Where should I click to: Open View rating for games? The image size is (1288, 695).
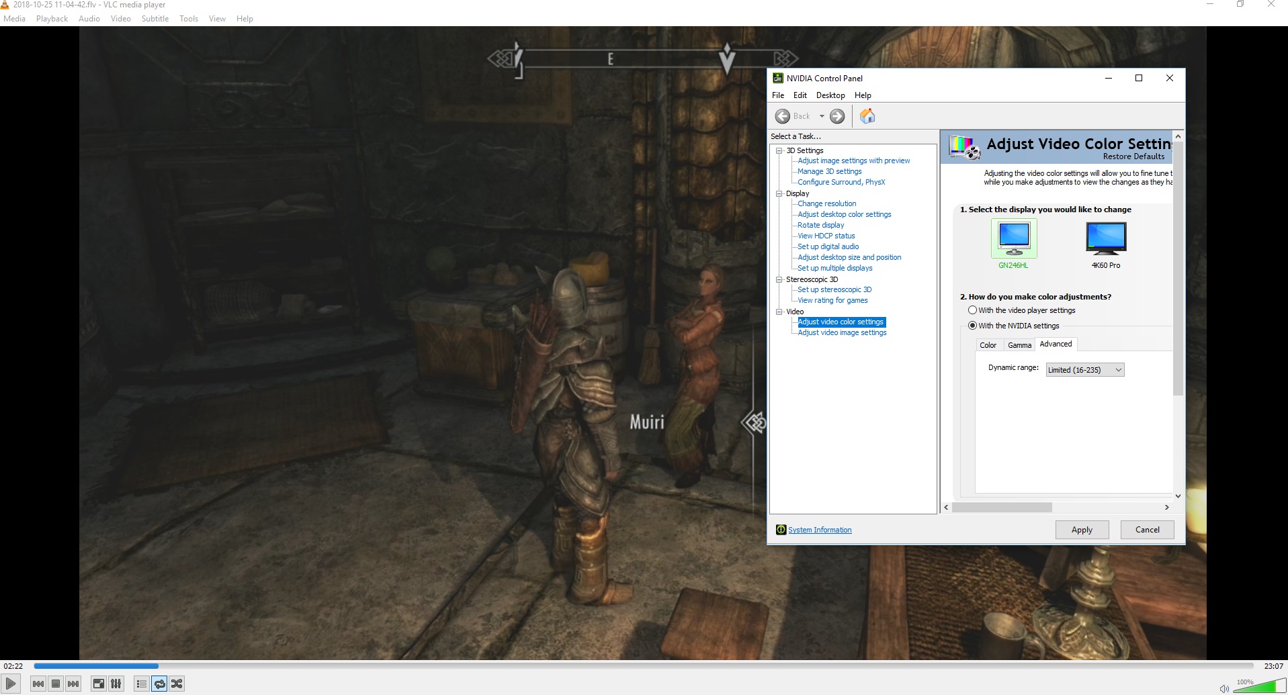coord(832,301)
